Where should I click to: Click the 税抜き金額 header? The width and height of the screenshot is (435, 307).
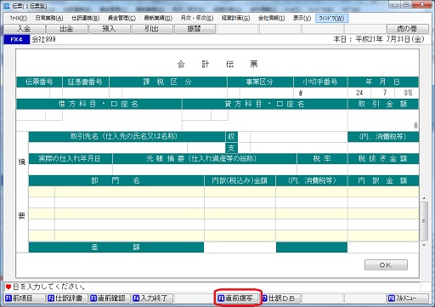point(383,159)
